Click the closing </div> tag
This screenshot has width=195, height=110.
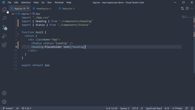click(x=33, y=50)
